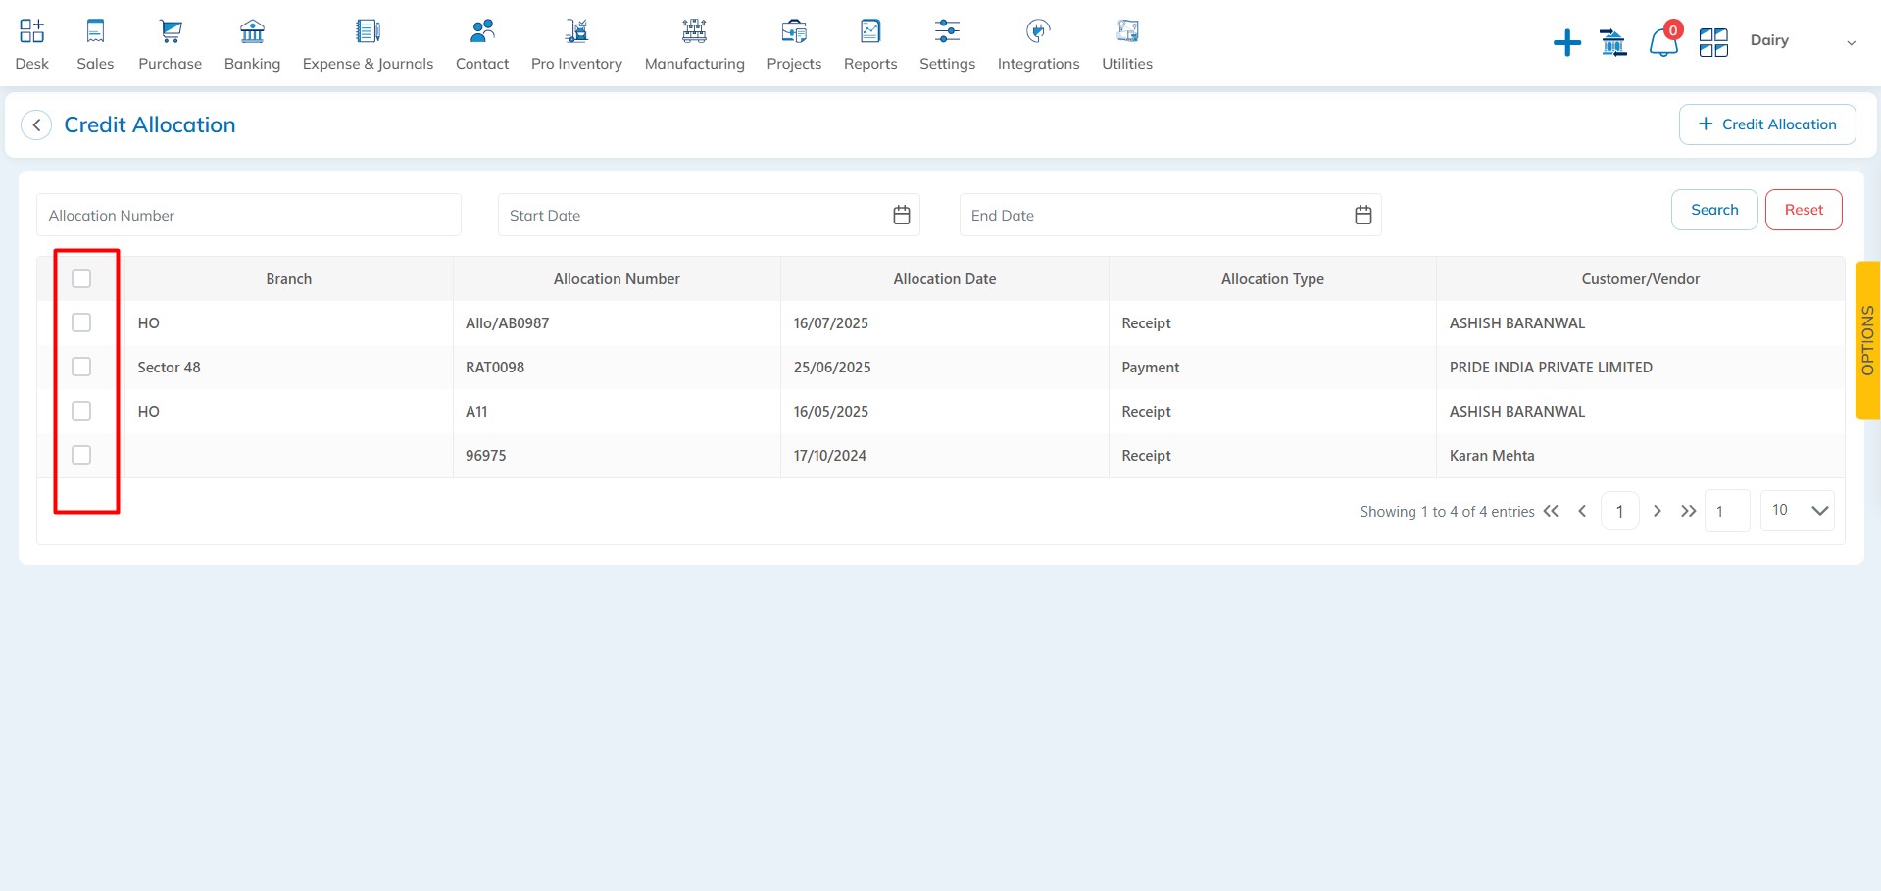The height and width of the screenshot is (891, 1881).
Task: Open the Sales module icon
Action: pyautogui.click(x=95, y=31)
